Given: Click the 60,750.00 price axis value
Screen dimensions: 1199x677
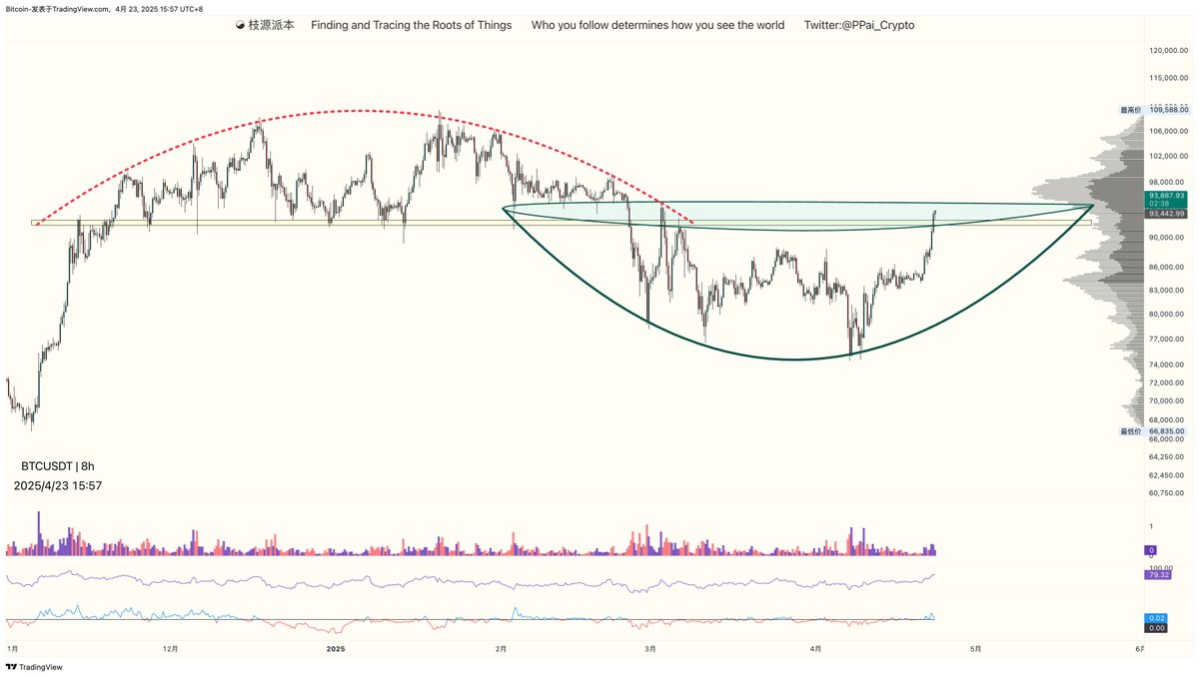Looking at the screenshot, I should 1167,492.
